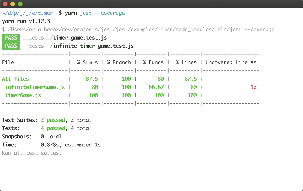Image resolution: width=303 pixels, height=191 pixels.
Task: Click the underlined 66.67 funcs value
Action: pos(156,87)
